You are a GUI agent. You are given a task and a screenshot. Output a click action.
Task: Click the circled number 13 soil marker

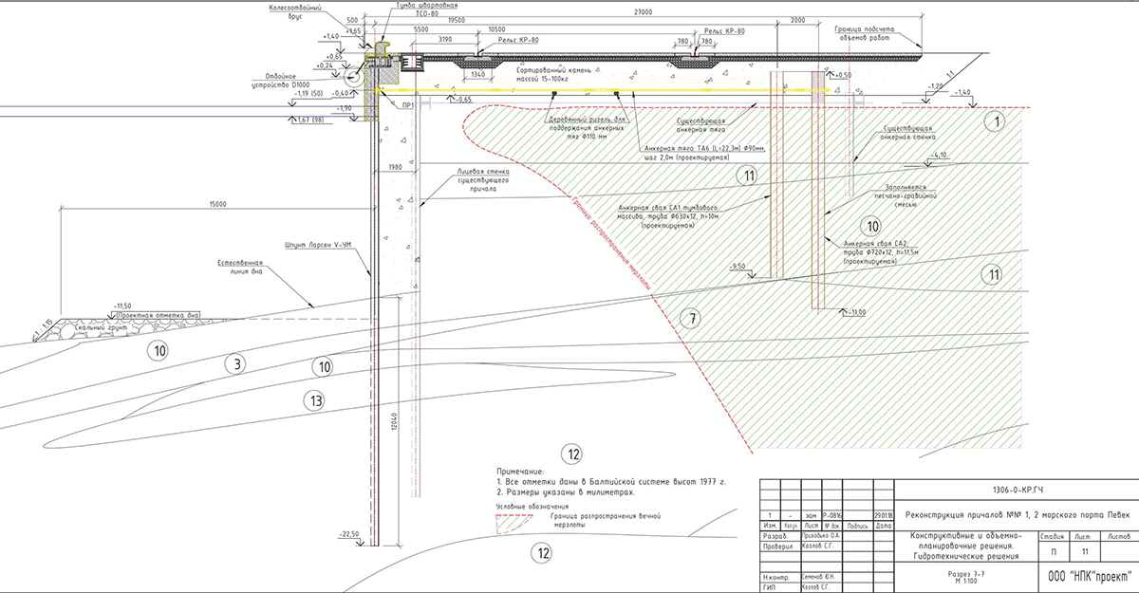click(319, 399)
